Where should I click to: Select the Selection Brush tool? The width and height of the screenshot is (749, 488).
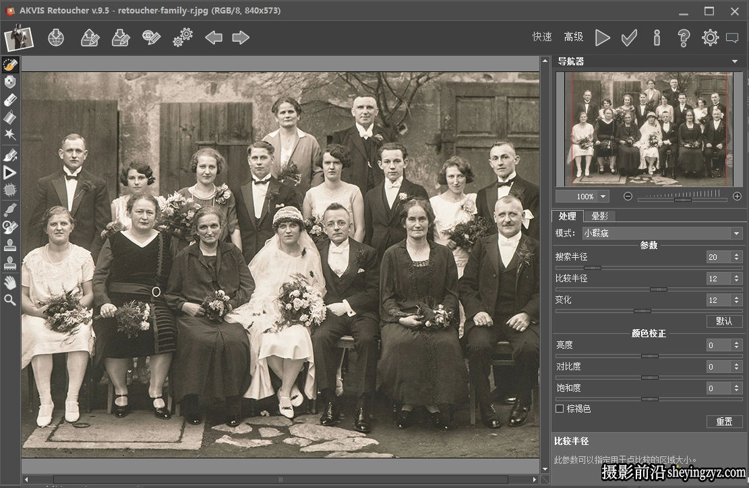pos(10,65)
